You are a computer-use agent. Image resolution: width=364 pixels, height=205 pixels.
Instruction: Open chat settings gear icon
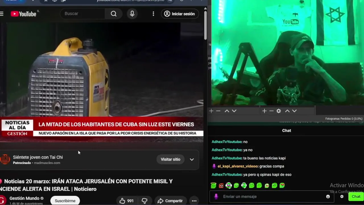click(342, 196)
